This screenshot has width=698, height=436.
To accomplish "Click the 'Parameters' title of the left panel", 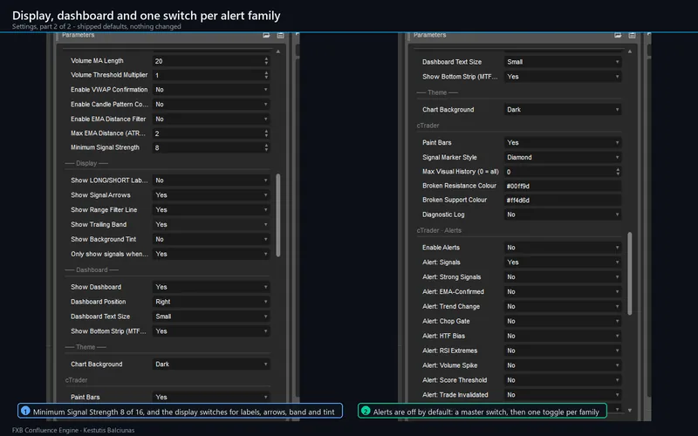I will pyautogui.click(x=79, y=35).
